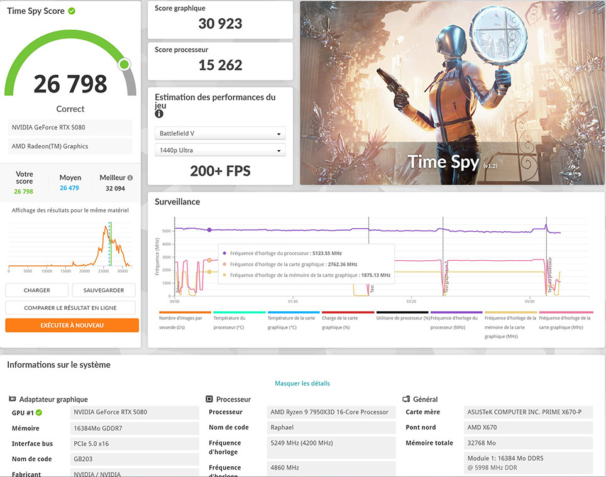Toggle the Charge de la carte graphique legend
606x477 pixels.
click(x=348, y=321)
